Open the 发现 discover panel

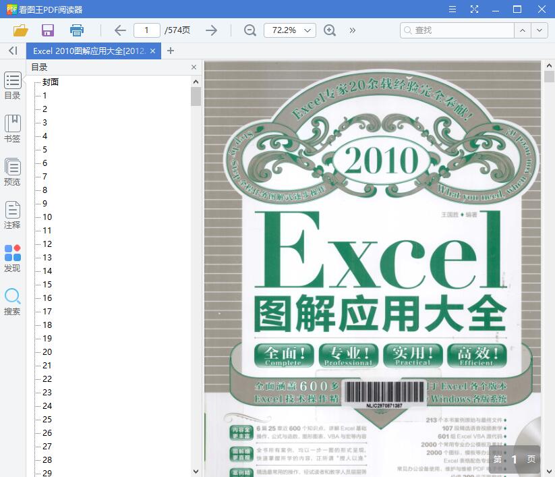(12, 258)
